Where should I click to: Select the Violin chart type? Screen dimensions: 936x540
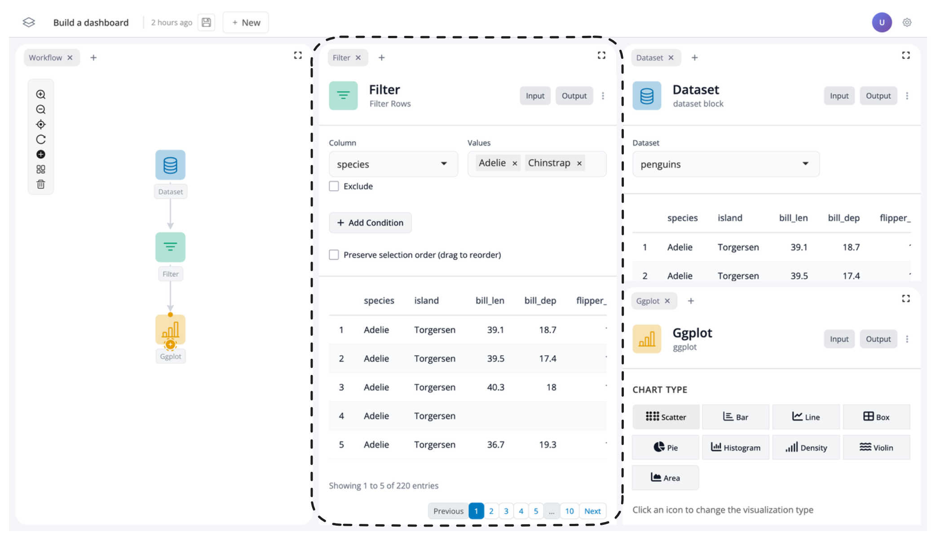pyautogui.click(x=876, y=447)
